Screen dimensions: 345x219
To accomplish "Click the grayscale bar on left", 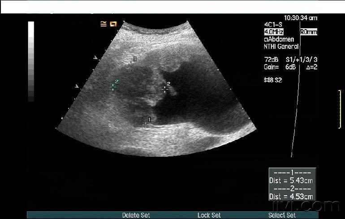I will click(x=31, y=61).
